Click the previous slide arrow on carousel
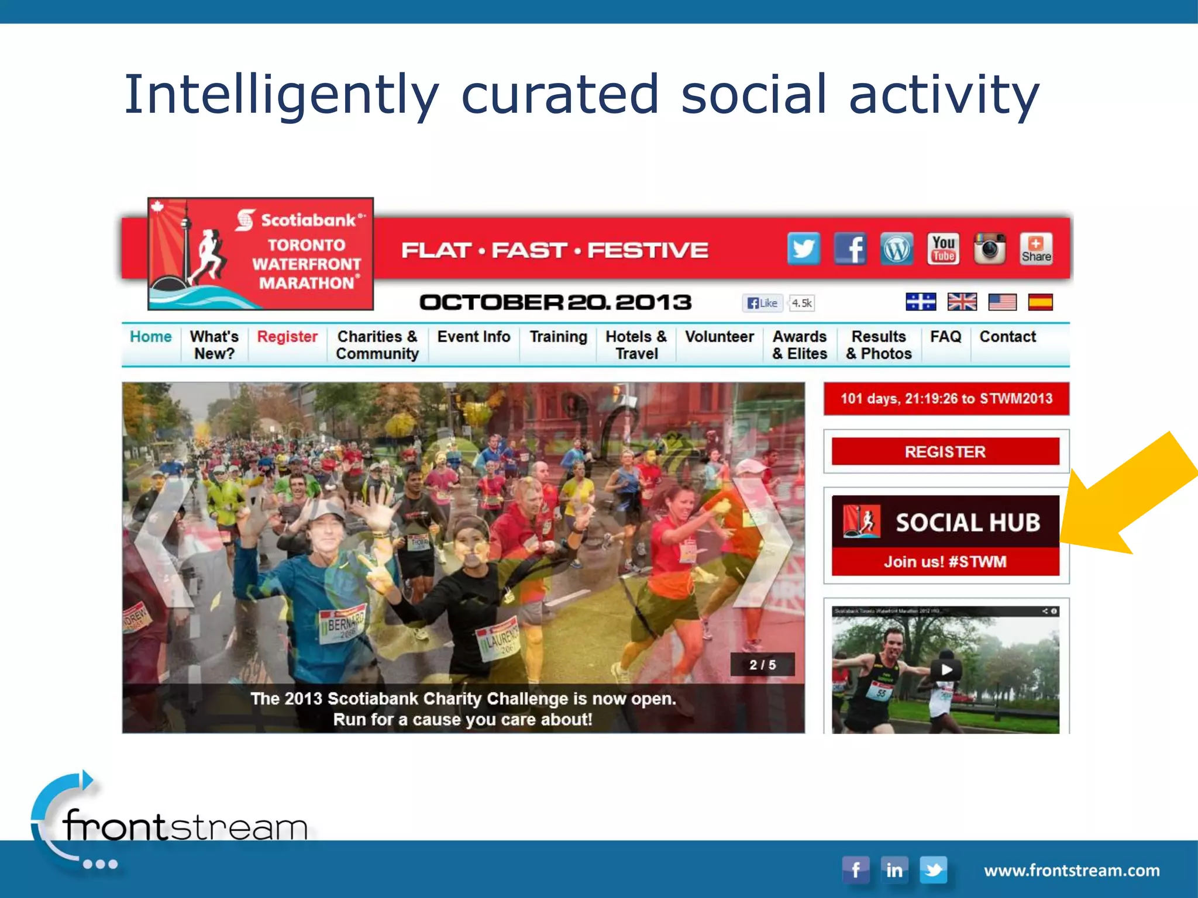Image resolution: width=1198 pixels, height=898 pixels. 164,543
